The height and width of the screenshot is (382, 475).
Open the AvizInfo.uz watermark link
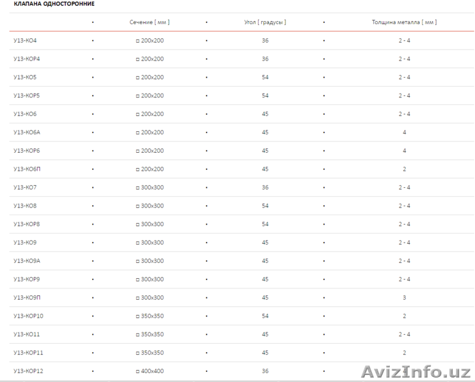click(415, 371)
